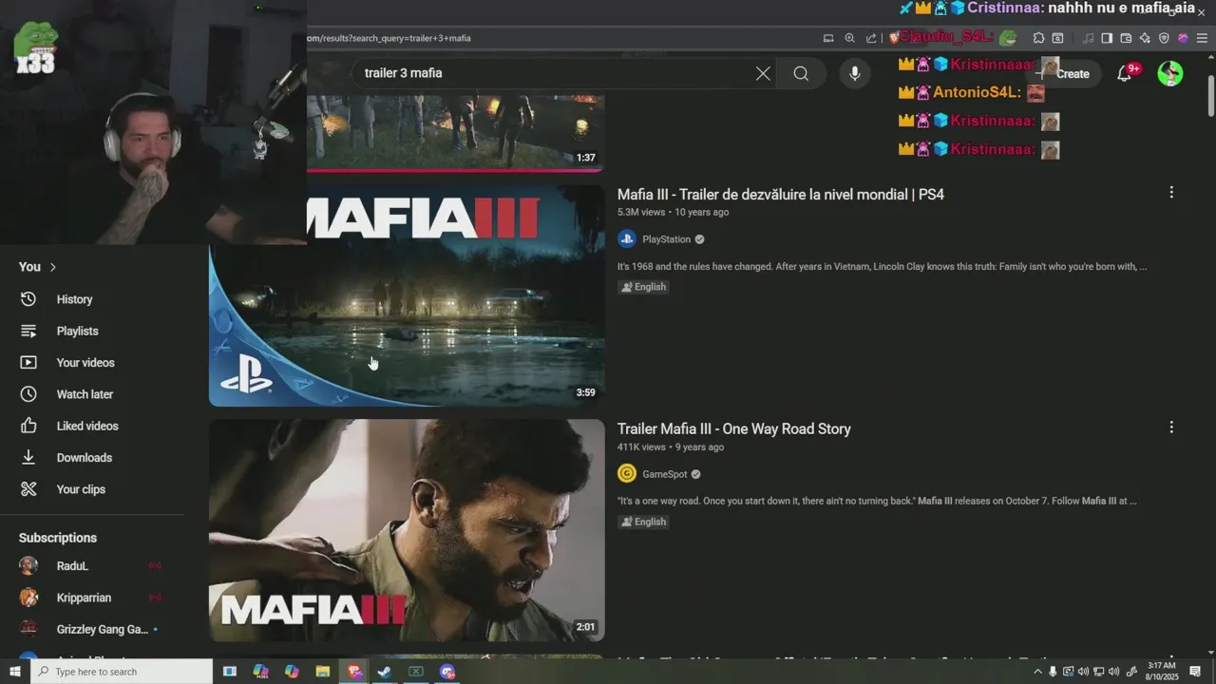Expand the You section chevron
The image size is (1216, 684).
click(53, 267)
